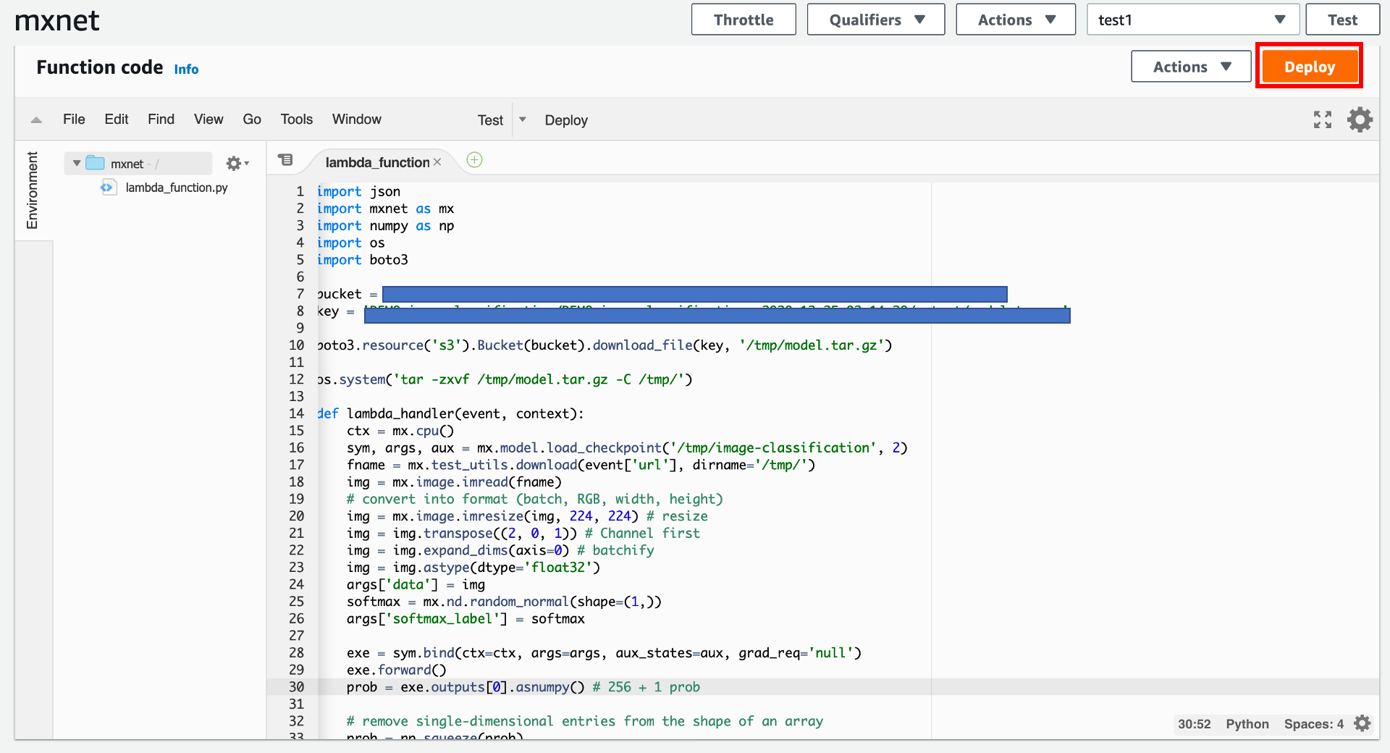Open the Qualifiers dropdown
The image size is (1390, 753).
pos(875,20)
